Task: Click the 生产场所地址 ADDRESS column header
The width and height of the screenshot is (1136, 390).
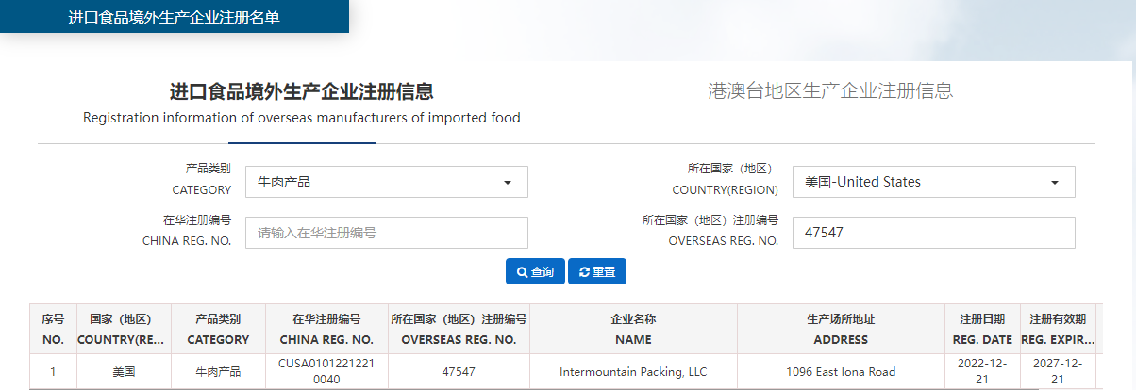Action: tap(841, 329)
